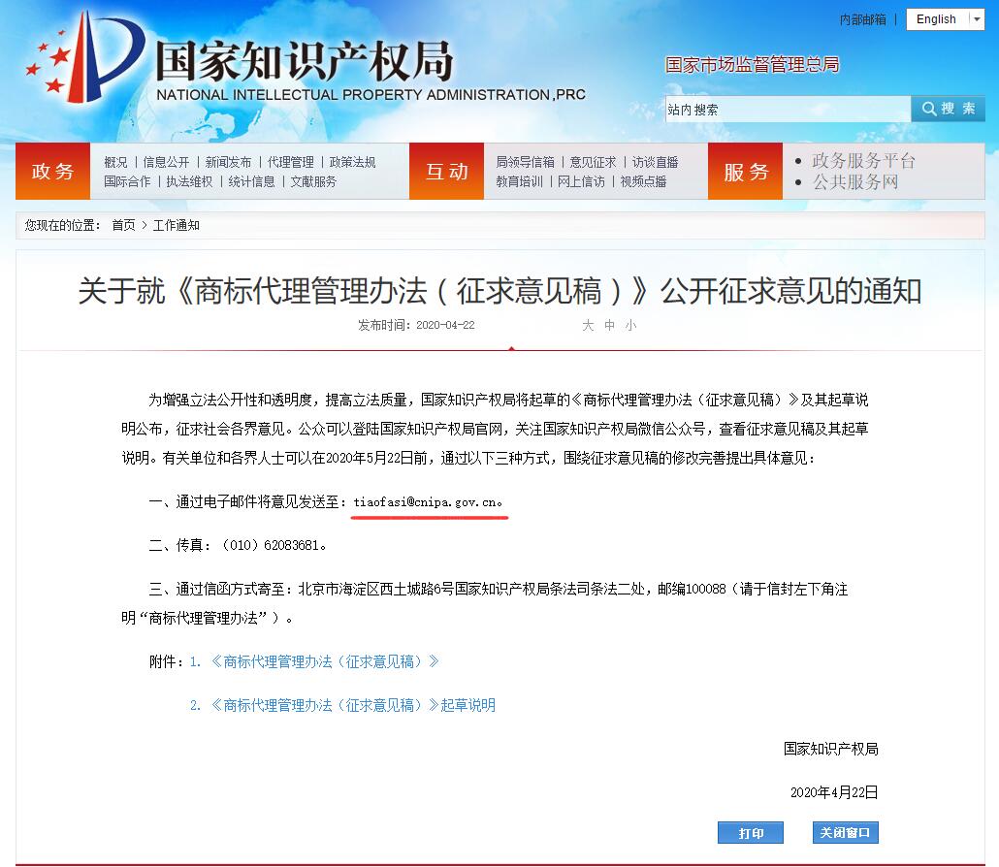Image resolution: width=999 pixels, height=867 pixels.
Task: Open the 局领导信箱 link
Action: pos(525,163)
